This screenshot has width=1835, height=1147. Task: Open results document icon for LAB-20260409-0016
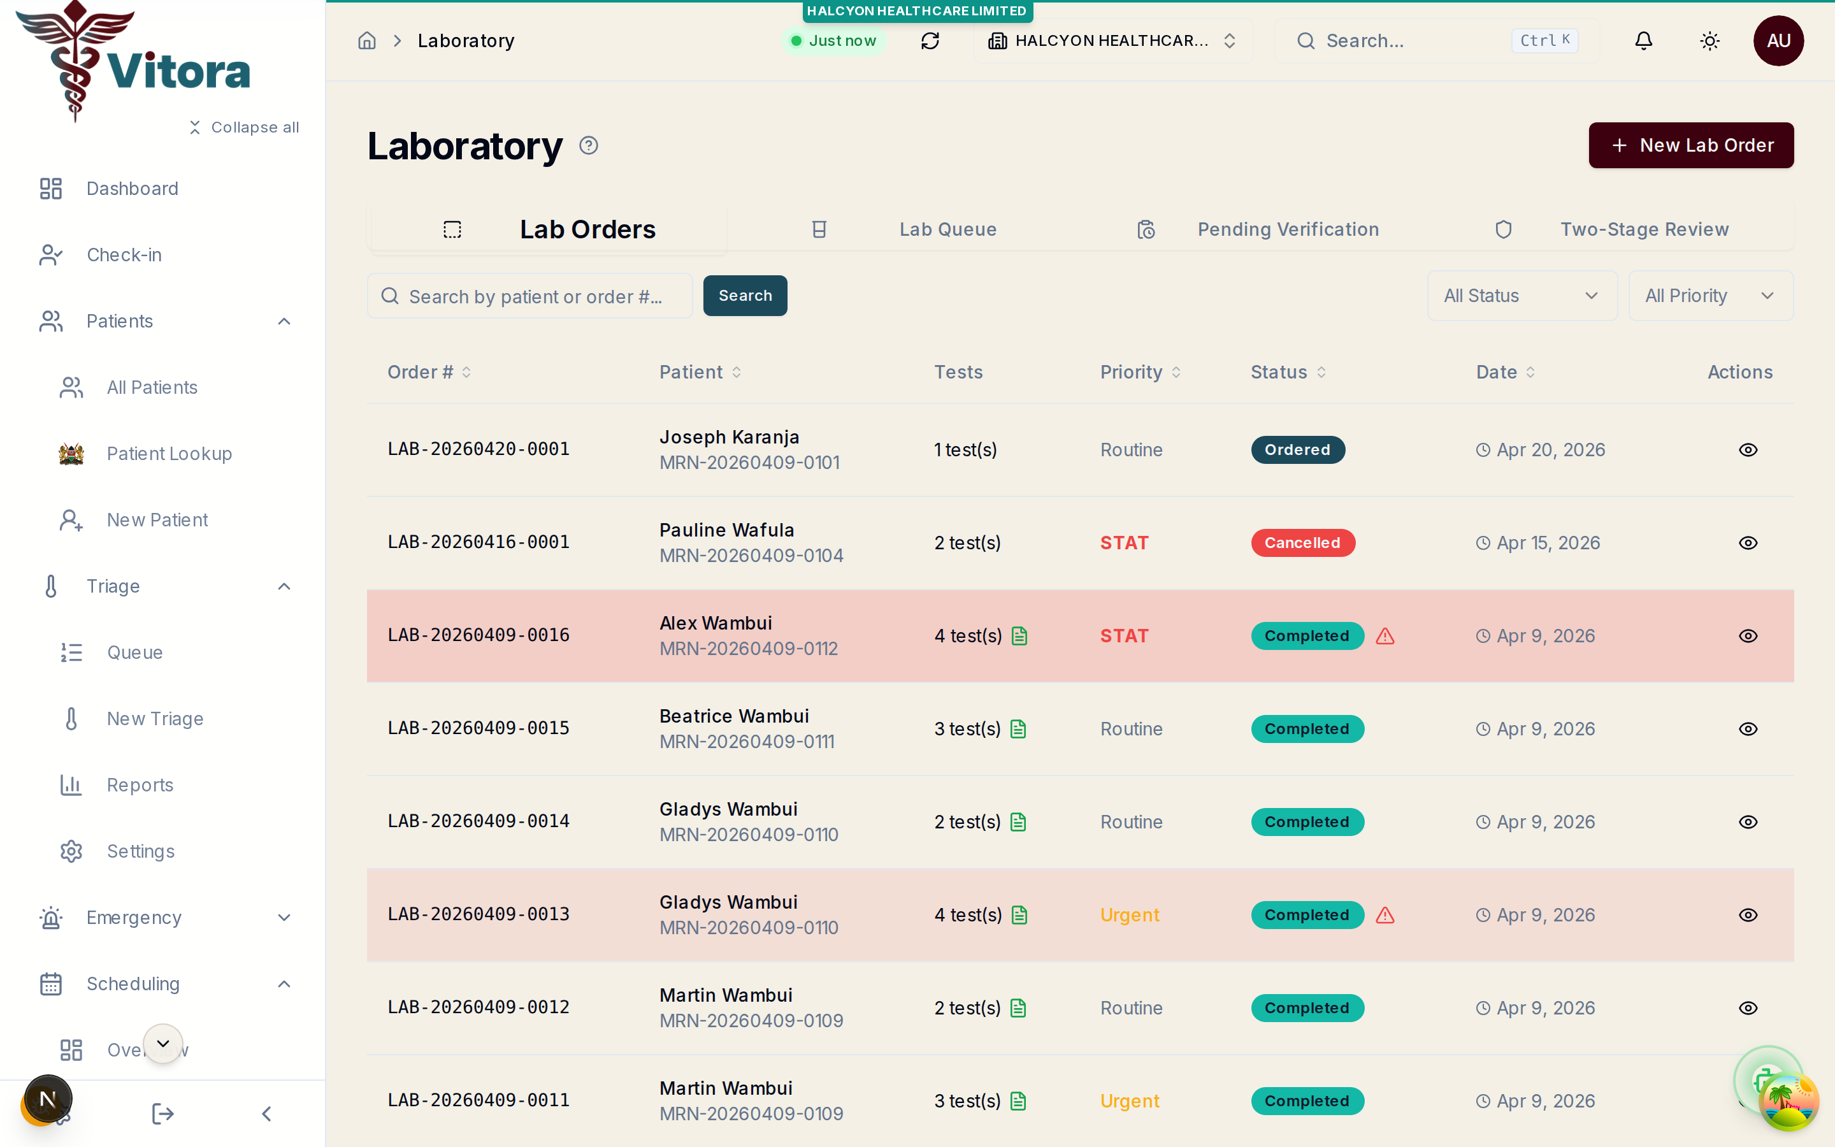[x=1020, y=636]
